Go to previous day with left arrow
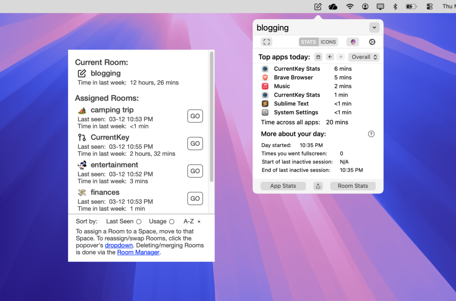This screenshot has height=301, width=456. [330, 57]
